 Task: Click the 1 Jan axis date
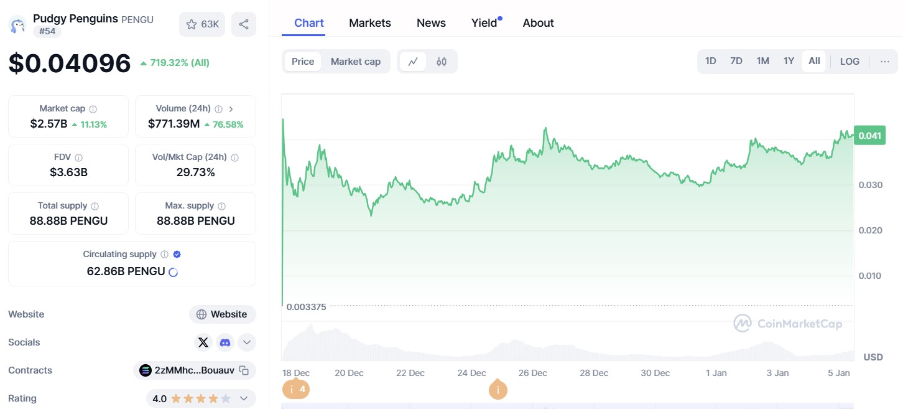click(716, 373)
